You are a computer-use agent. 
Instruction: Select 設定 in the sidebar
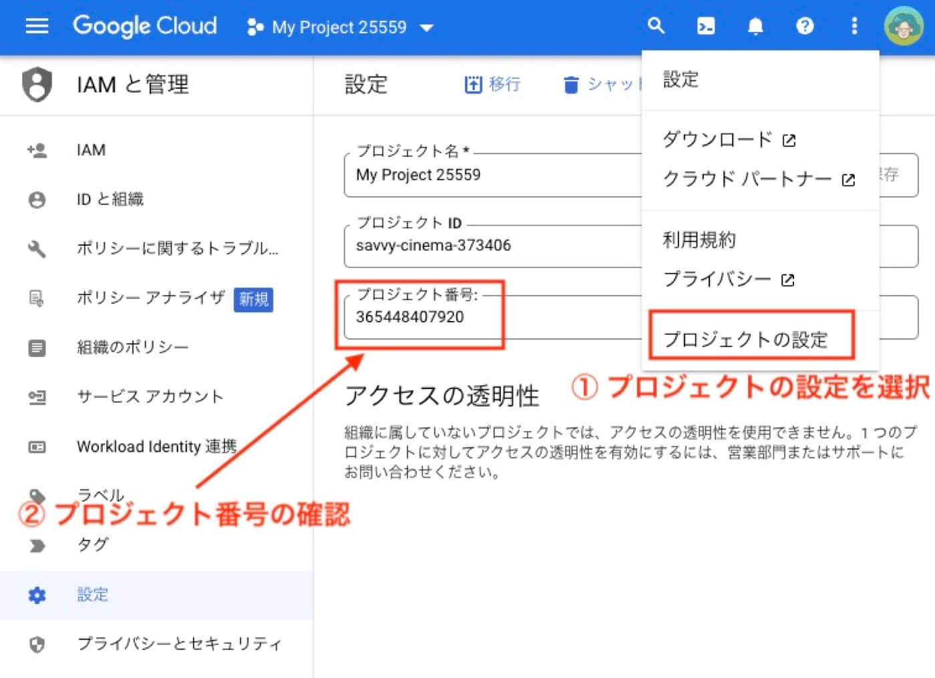(157, 595)
